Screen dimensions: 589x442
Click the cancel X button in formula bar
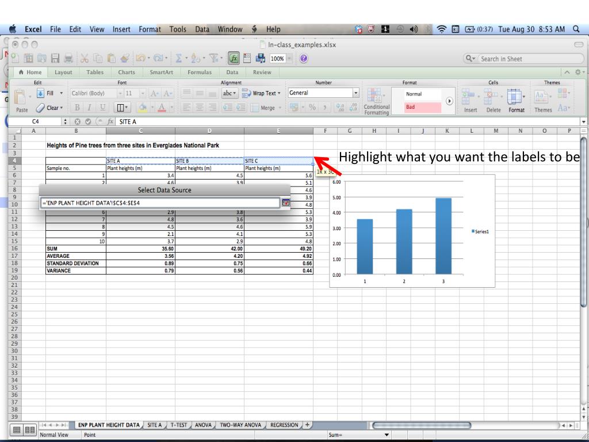[x=78, y=121]
